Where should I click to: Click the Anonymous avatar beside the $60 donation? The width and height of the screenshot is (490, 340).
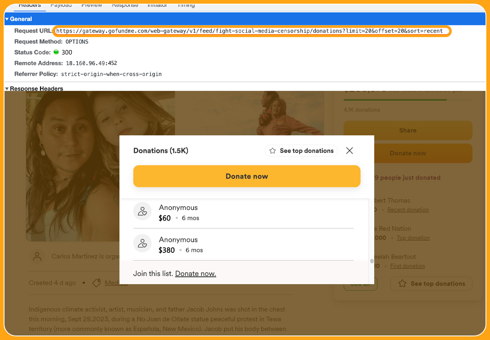point(142,211)
